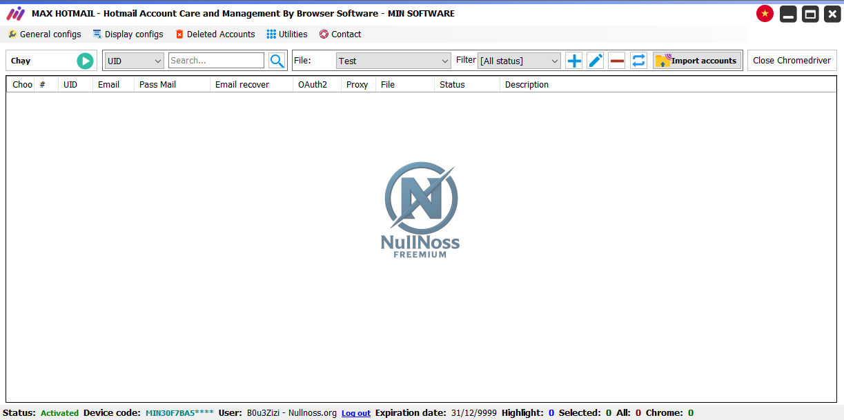Click into the Search text field
844x420 pixels.
pyautogui.click(x=216, y=61)
